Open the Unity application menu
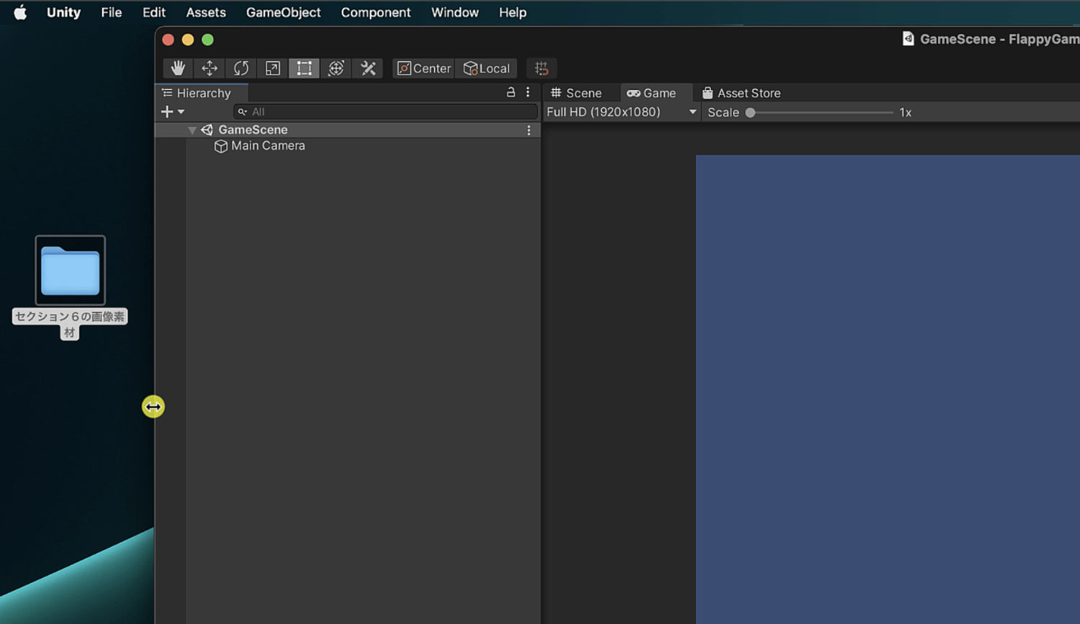This screenshot has height=624, width=1080. click(x=63, y=12)
